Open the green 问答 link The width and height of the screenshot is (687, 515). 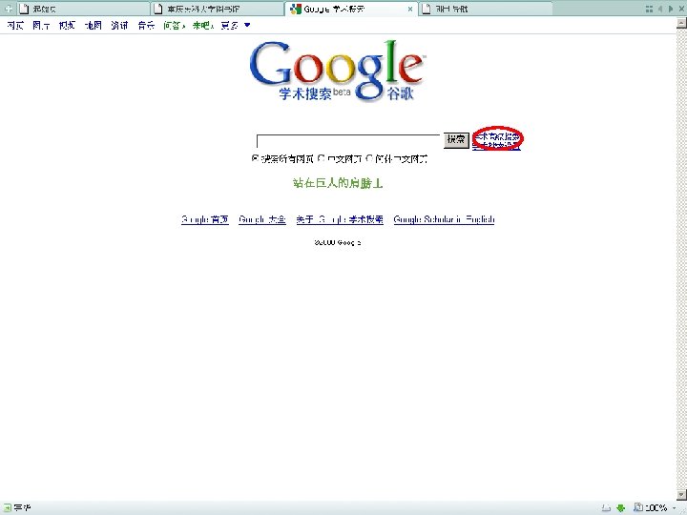click(x=174, y=26)
